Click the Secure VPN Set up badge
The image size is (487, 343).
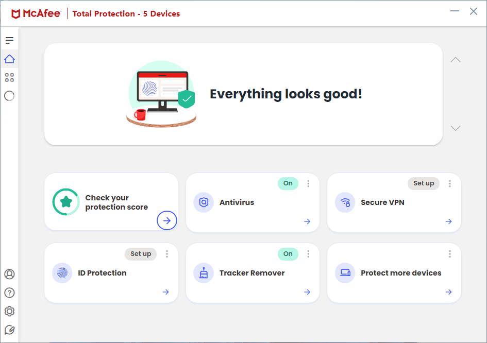point(423,183)
